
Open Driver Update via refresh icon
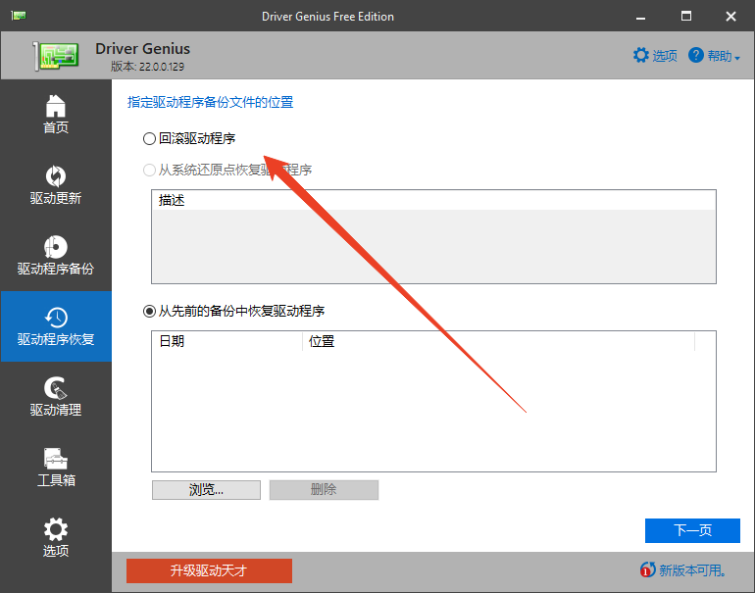[56, 175]
